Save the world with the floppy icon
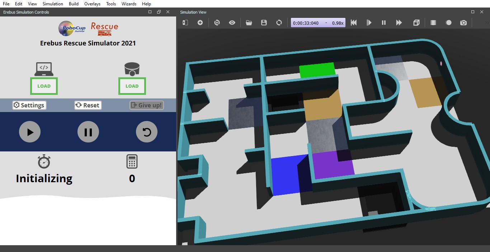The width and height of the screenshot is (490, 252). pos(264,23)
